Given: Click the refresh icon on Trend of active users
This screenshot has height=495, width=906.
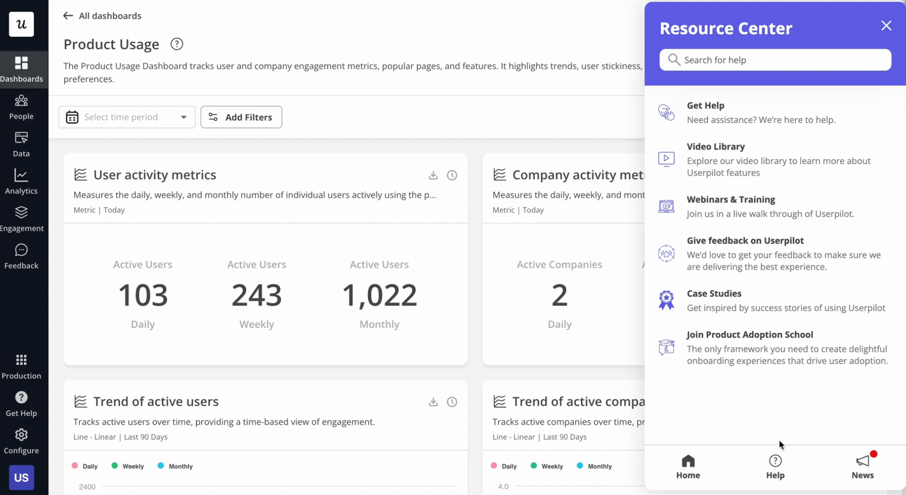Looking at the screenshot, I should coord(452,402).
